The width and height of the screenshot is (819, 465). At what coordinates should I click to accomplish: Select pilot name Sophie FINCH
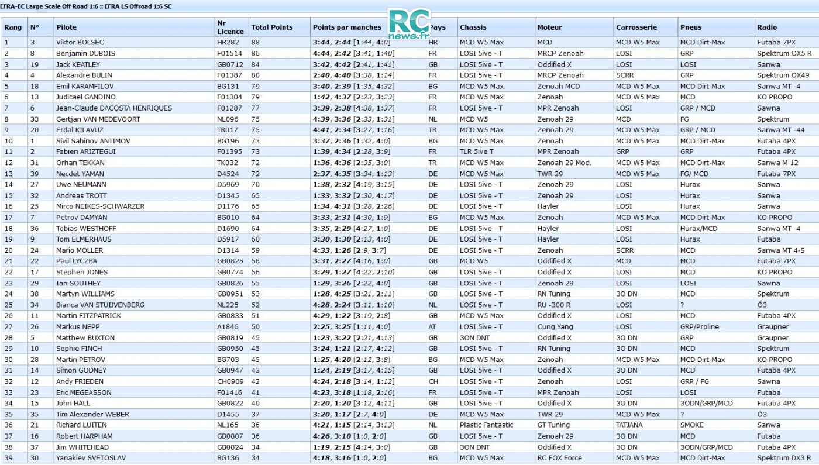79,349
